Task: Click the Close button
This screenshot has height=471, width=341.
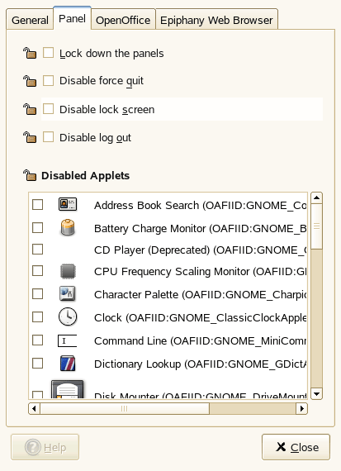Action: [296, 447]
